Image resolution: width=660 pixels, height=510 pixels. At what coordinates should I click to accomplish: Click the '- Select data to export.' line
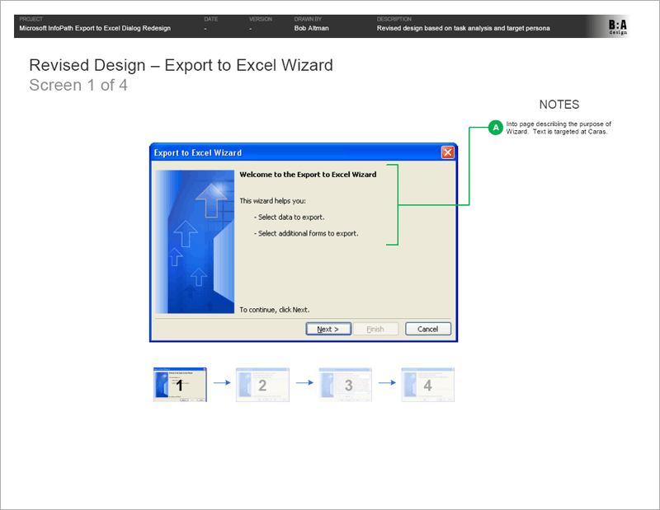[x=290, y=218]
